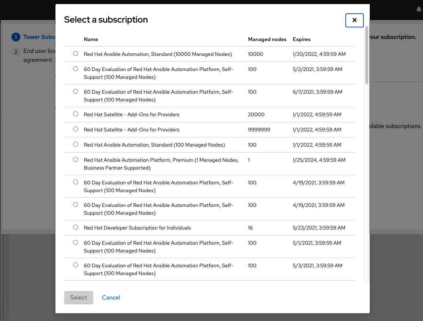
Task: Click the managed nodes value 1 in the Premium row
Action: (x=249, y=160)
